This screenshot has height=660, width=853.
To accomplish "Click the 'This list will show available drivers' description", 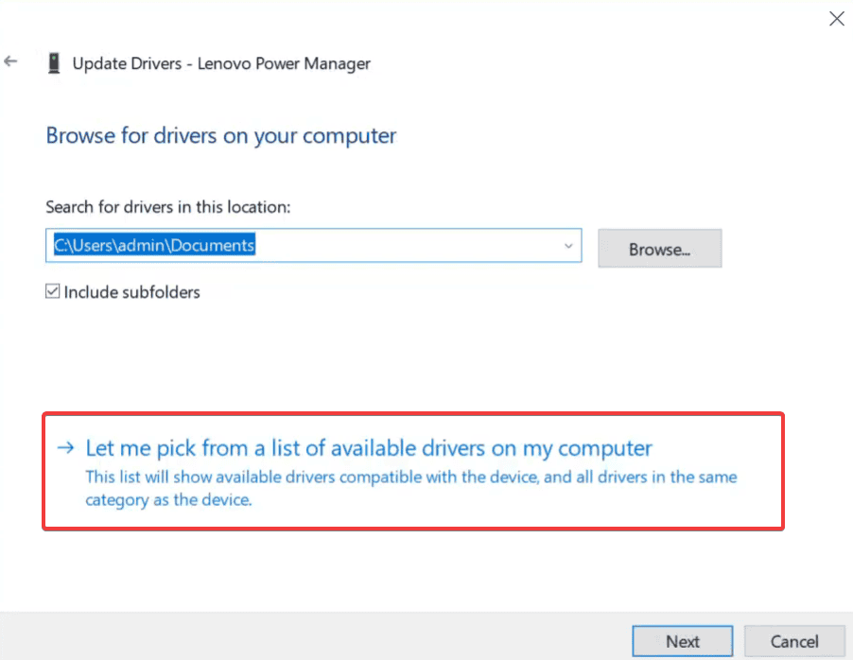I will (x=410, y=488).
